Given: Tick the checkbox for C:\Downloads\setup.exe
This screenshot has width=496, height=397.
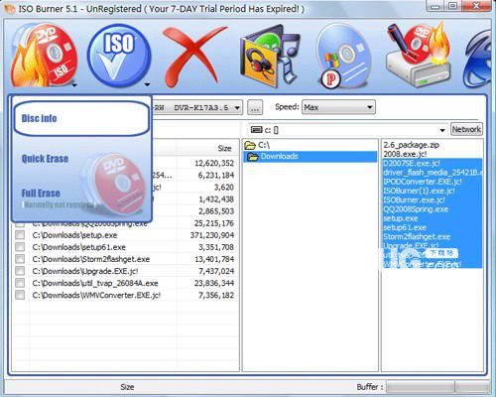Looking at the screenshot, I should click(x=20, y=235).
